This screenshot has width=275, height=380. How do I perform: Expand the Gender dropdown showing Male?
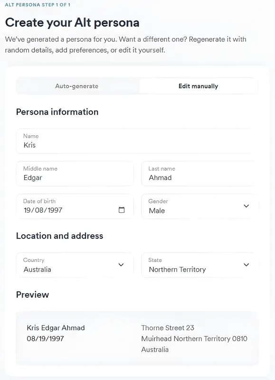199,206
